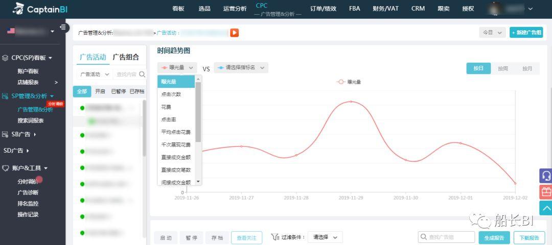This screenshot has width=552, height=245.
Task: Open 广告诊断 sidebar item
Action: (28, 192)
